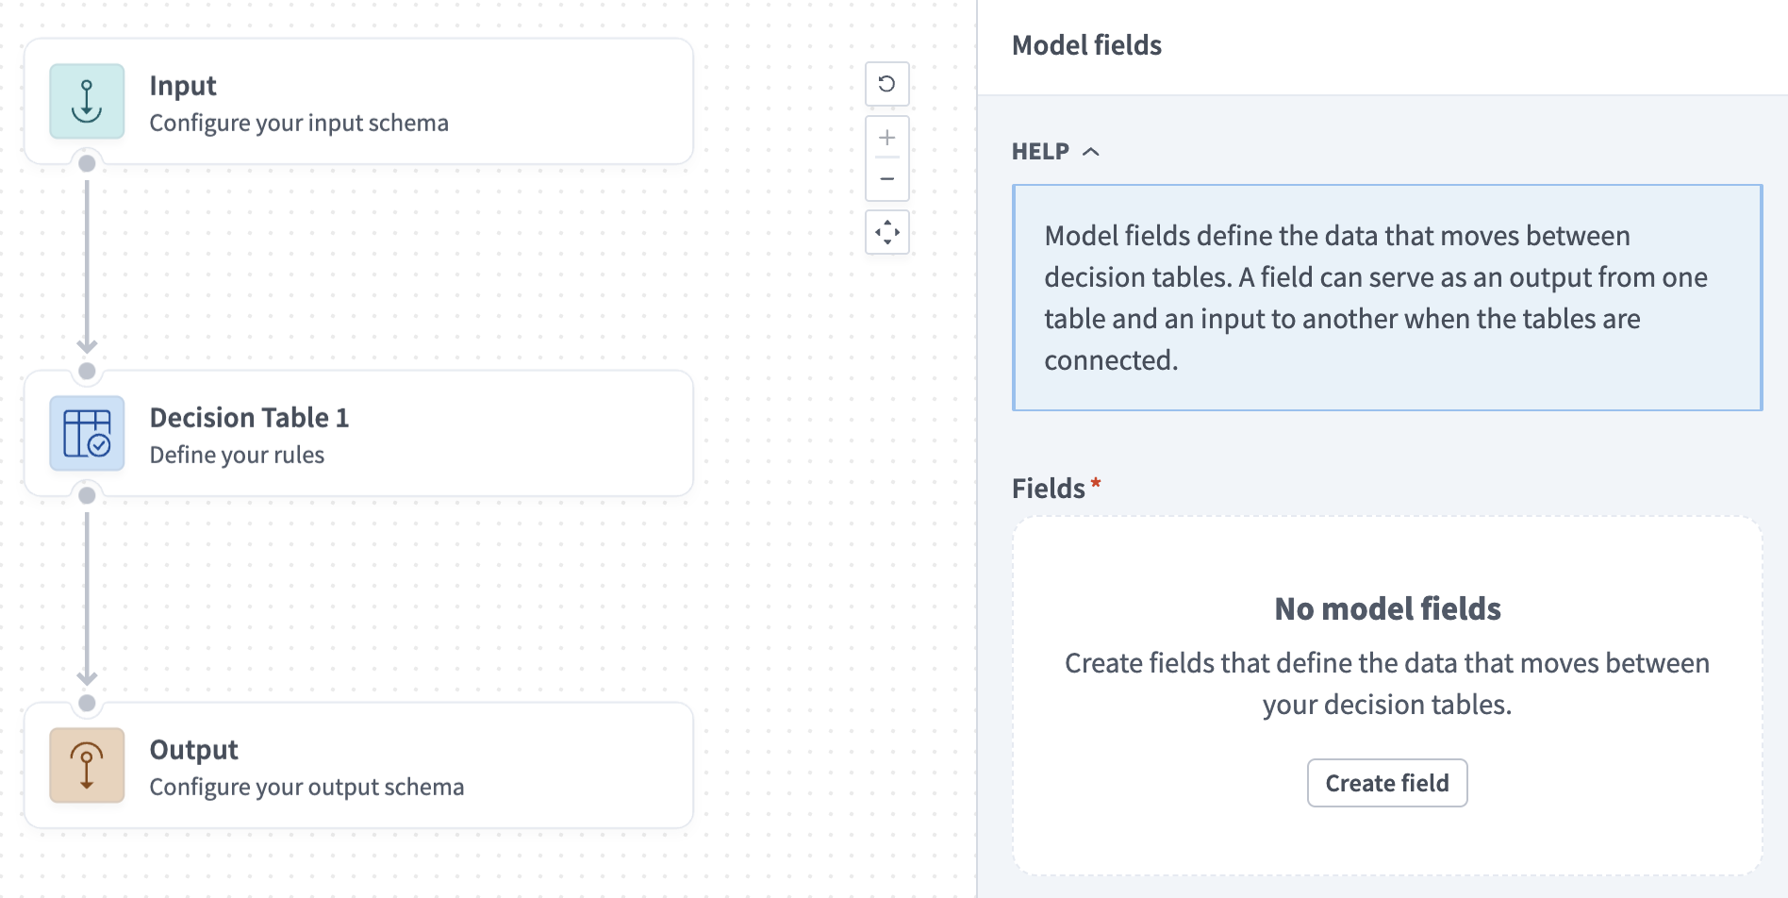Screen dimensions: 1788x898
Task: Zoom out of the canvas
Action: [886, 178]
